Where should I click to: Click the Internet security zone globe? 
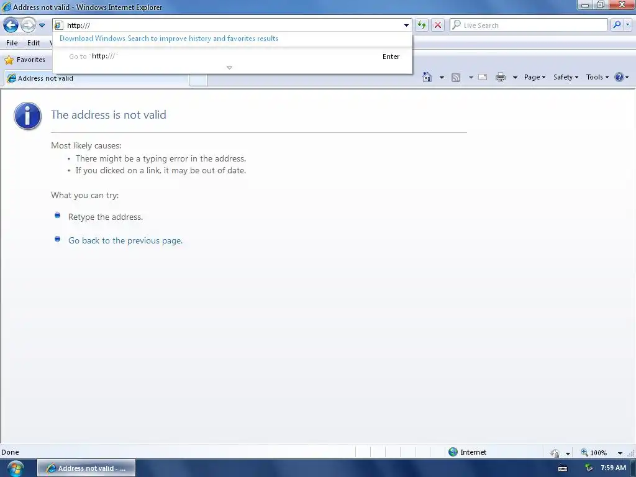pyautogui.click(x=453, y=452)
